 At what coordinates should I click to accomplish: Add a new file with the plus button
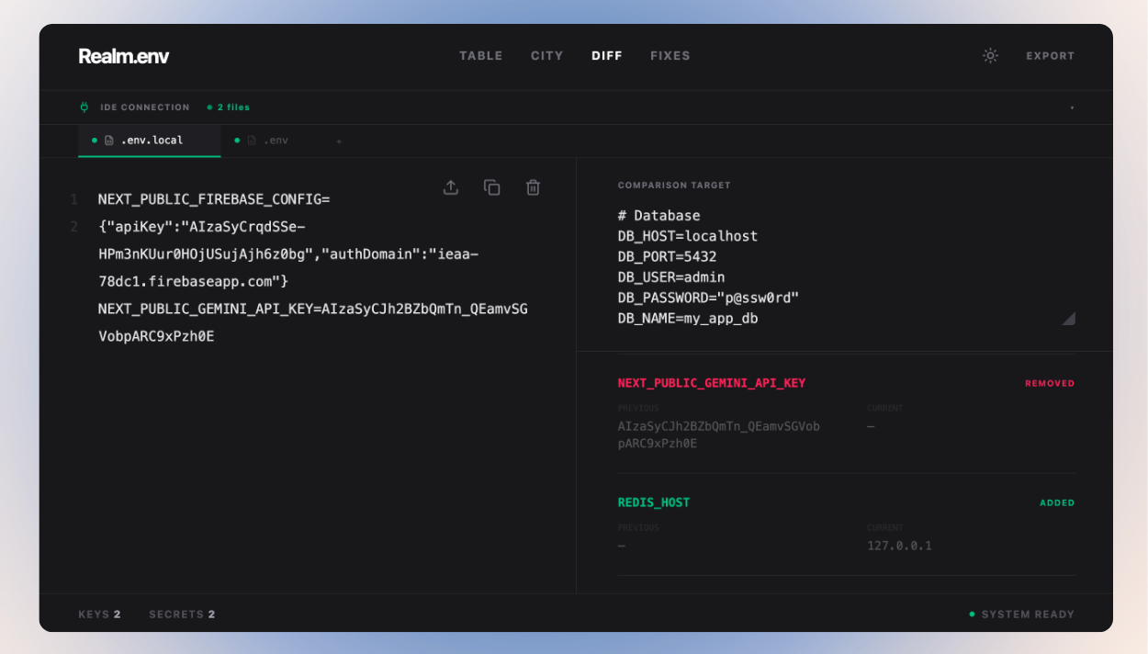coord(339,141)
